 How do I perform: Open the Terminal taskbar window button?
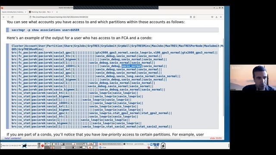point(135,144)
